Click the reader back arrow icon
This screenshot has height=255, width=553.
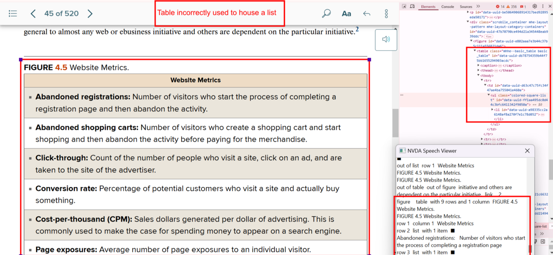tap(367, 14)
